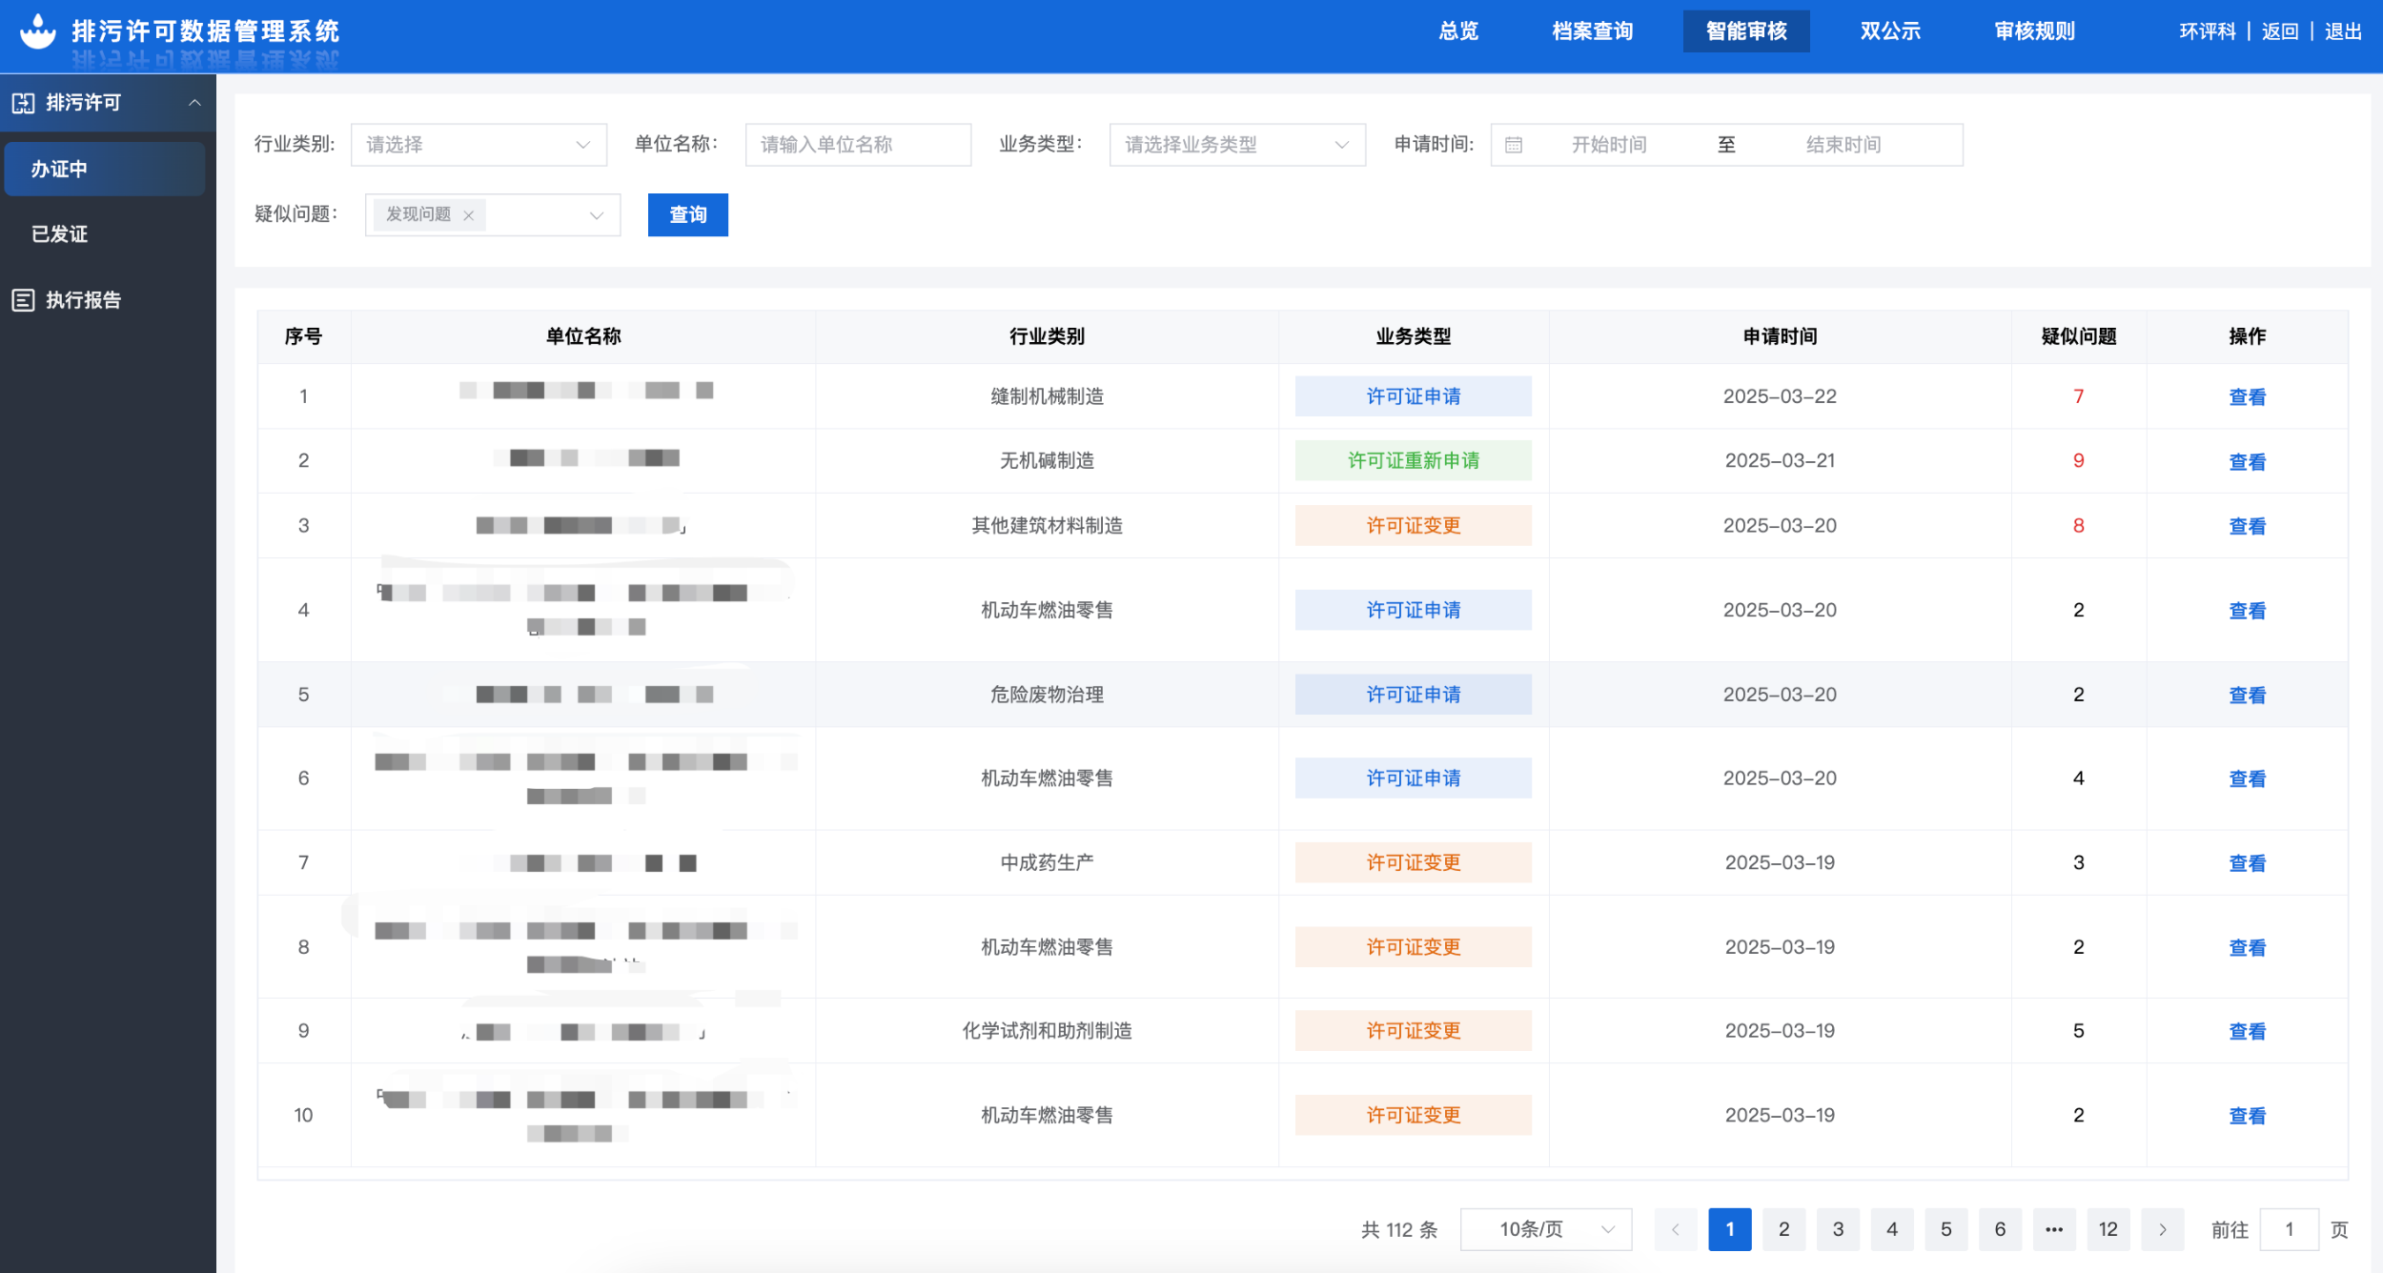Click 退出 link in top right
The height and width of the screenshot is (1273, 2383).
coord(2342,31)
